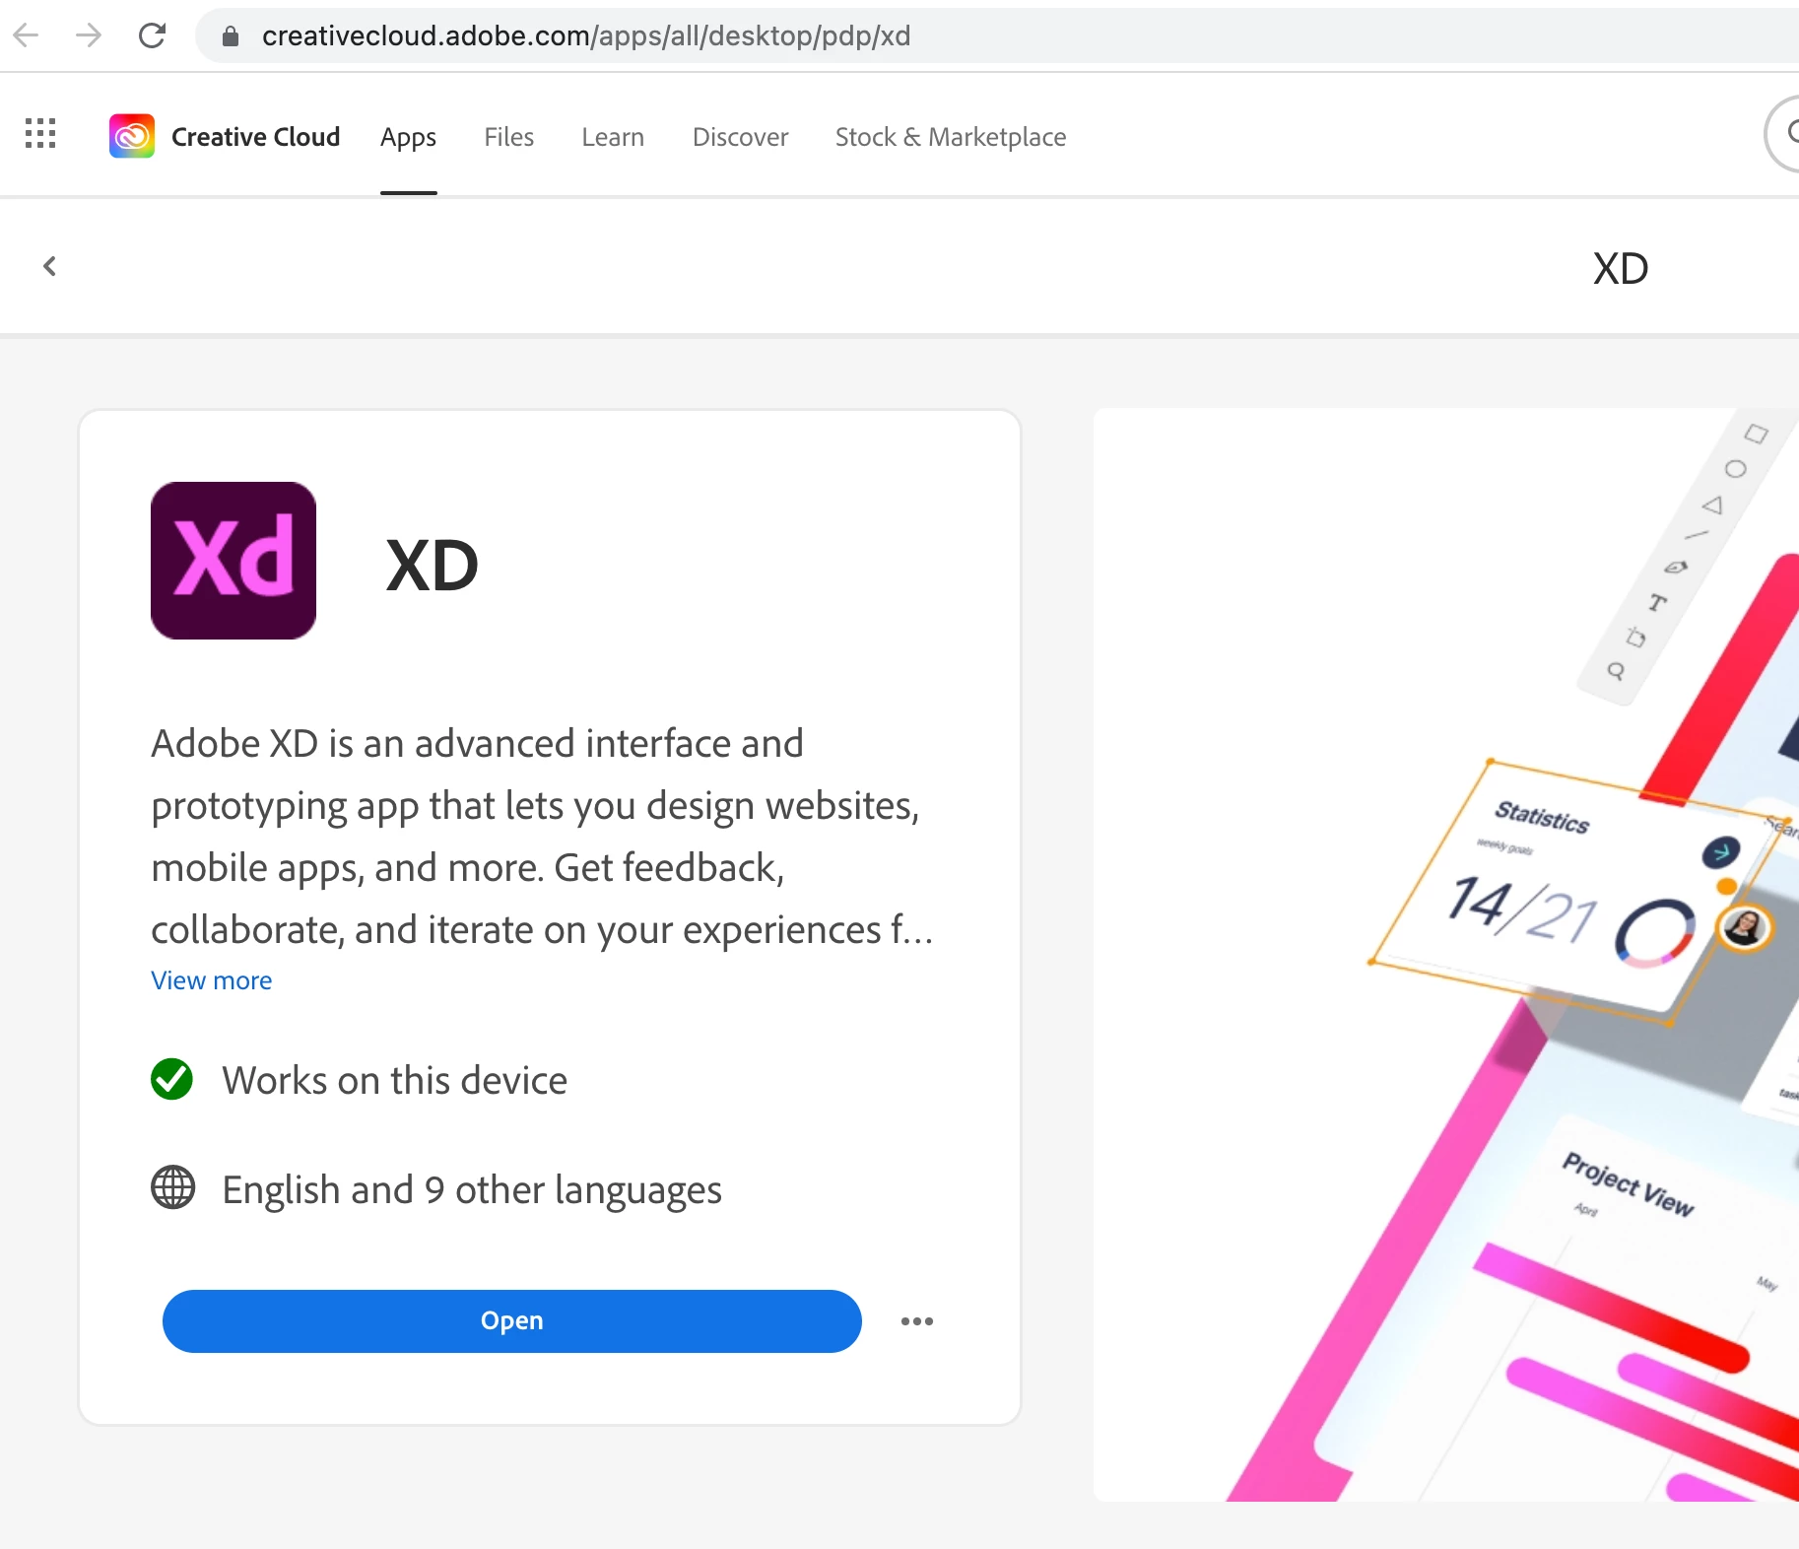The height and width of the screenshot is (1549, 1799).
Task: Go forward in browser history
Action: click(x=89, y=35)
